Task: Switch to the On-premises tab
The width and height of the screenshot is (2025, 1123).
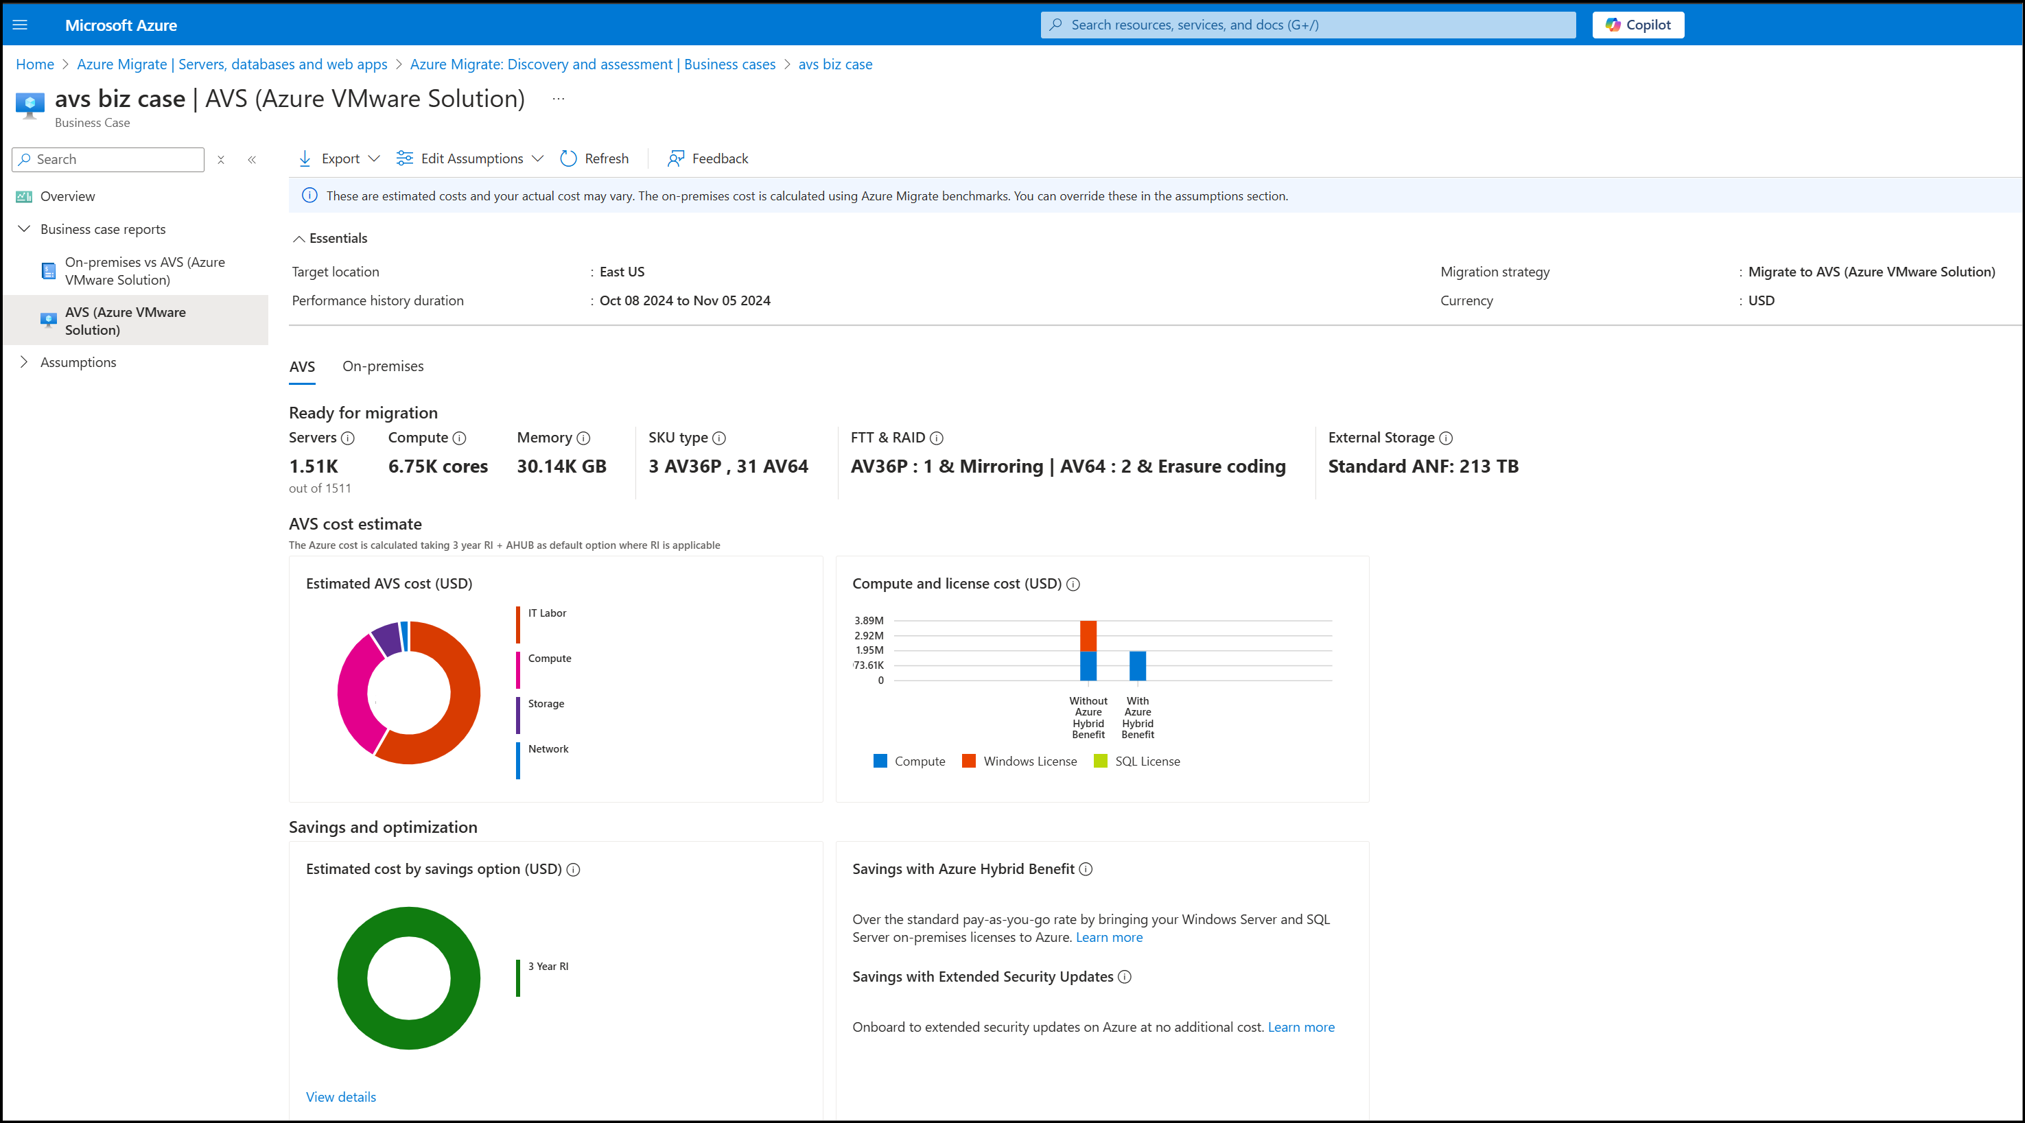Action: pyautogui.click(x=383, y=365)
